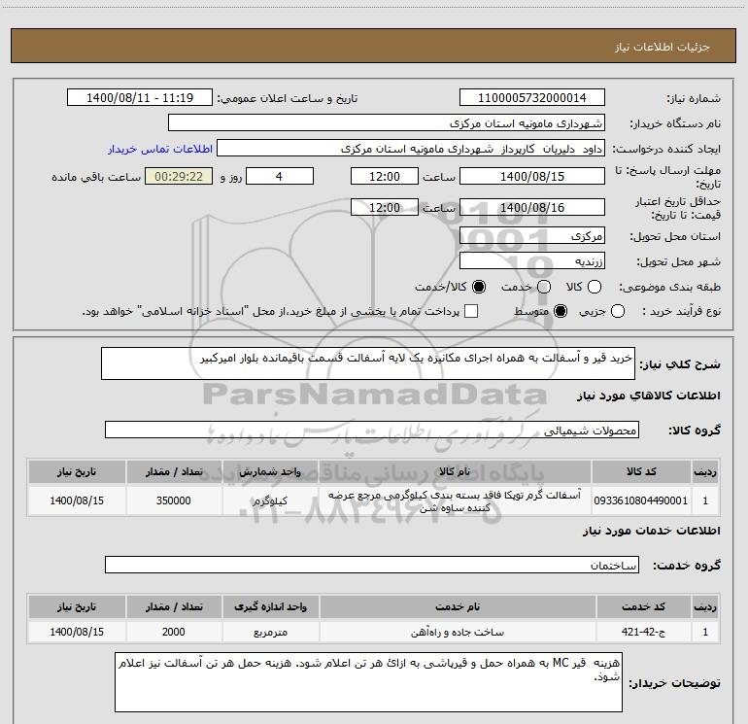The width and height of the screenshot is (748, 724).
Task: Click the مترمربع unit cell
Action: (270, 632)
